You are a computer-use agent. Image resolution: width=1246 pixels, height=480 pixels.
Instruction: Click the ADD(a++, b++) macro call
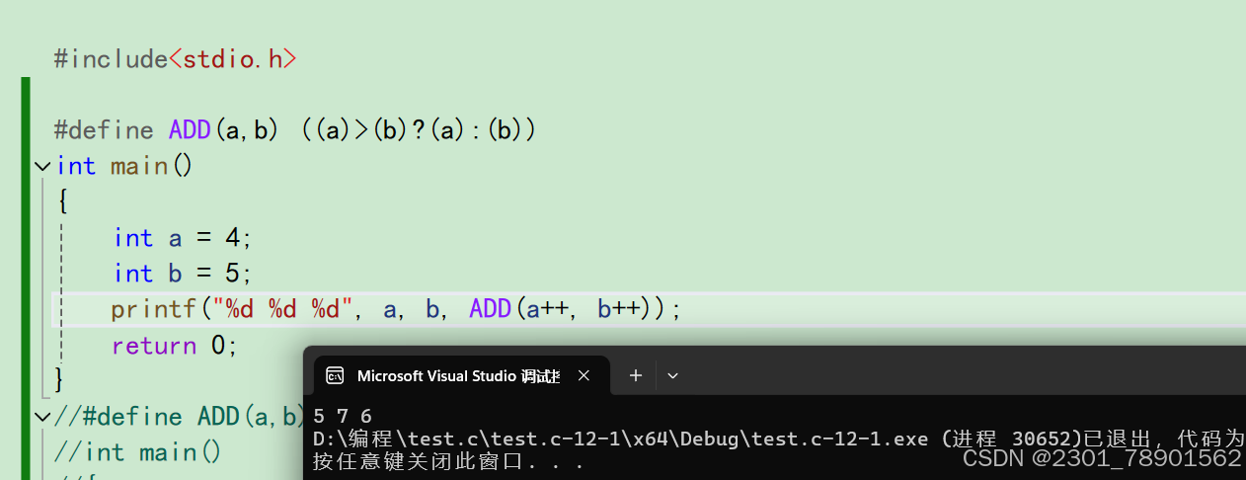pyautogui.click(x=566, y=309)
